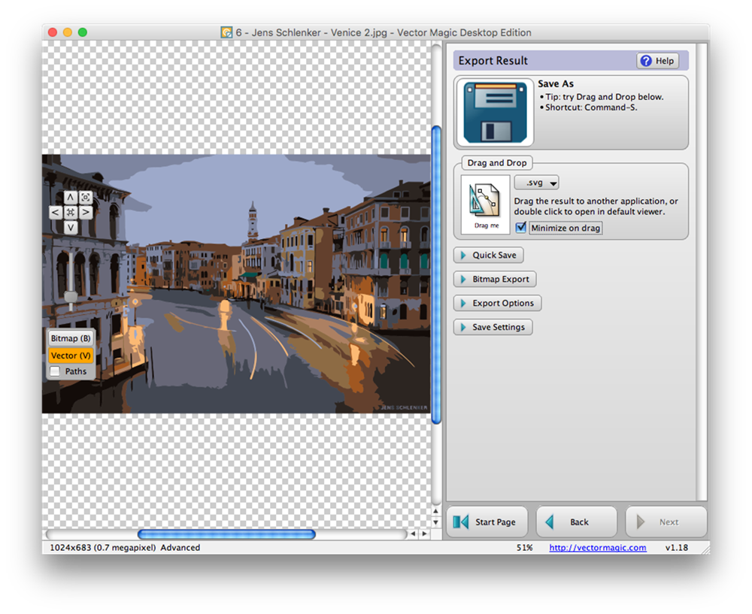Screen dimensions: 752x614
Task: Click the vertical canvas scrollbar thumb
Action: (x=436, y=274)
